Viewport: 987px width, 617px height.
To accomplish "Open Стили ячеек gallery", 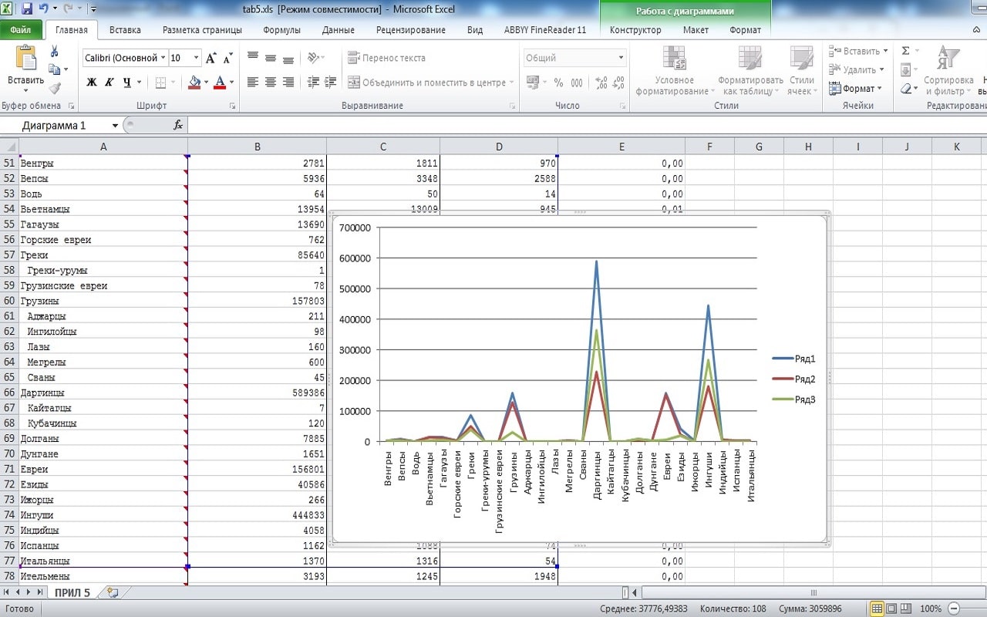I will click(x=802, y=71).
